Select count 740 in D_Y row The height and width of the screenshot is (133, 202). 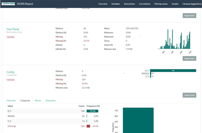click(82, 111)
